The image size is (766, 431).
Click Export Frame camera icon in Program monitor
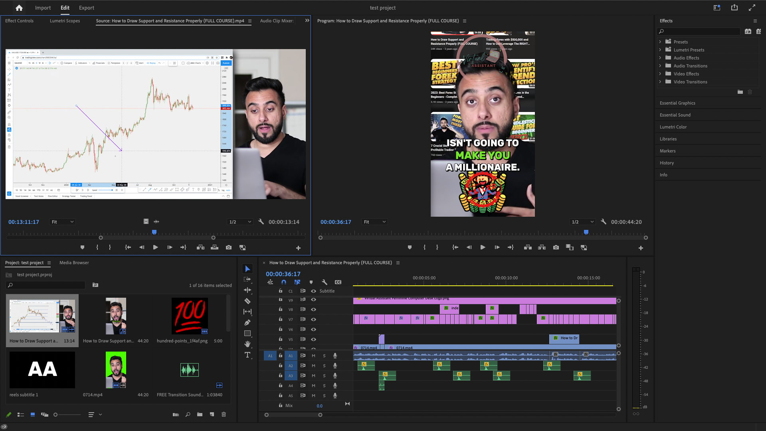556,247
